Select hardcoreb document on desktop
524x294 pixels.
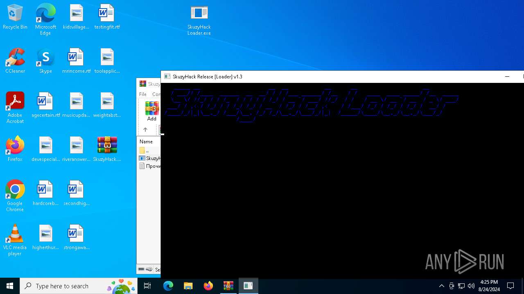(45, 194)
